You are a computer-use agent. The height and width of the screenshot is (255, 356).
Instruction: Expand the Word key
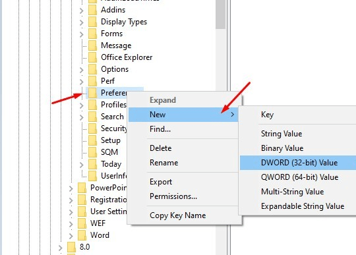point(71,236)
